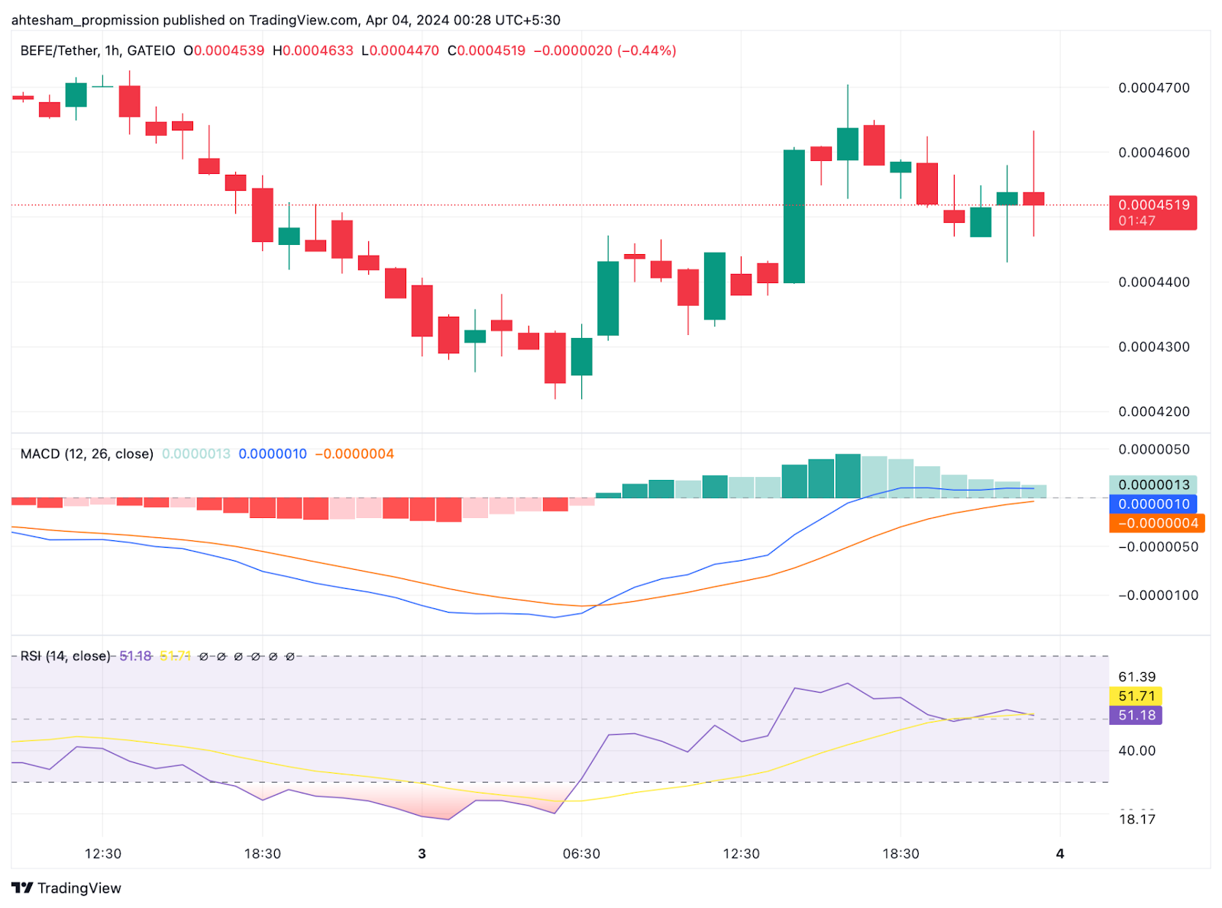
Task: Click the high value H0.0004633
Action: pyautogui.click(x=313, y=50)
